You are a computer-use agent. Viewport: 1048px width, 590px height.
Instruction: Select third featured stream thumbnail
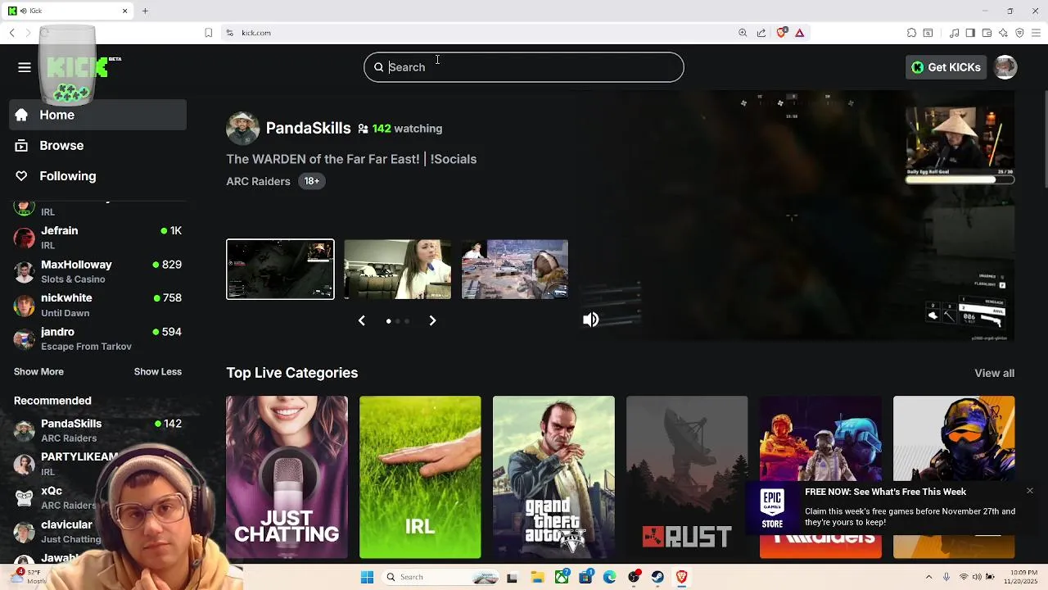pos(515,269)
